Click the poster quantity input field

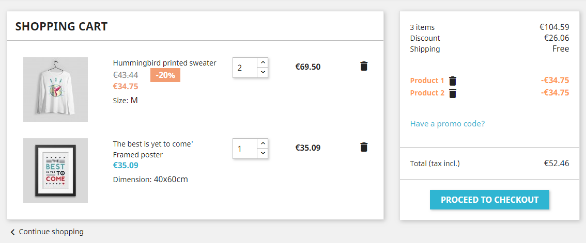(x=245, y=149)
